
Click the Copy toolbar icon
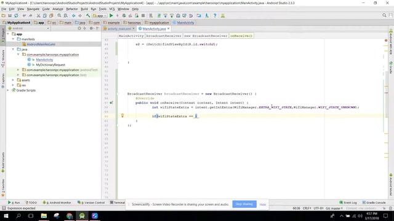(45, 15)
